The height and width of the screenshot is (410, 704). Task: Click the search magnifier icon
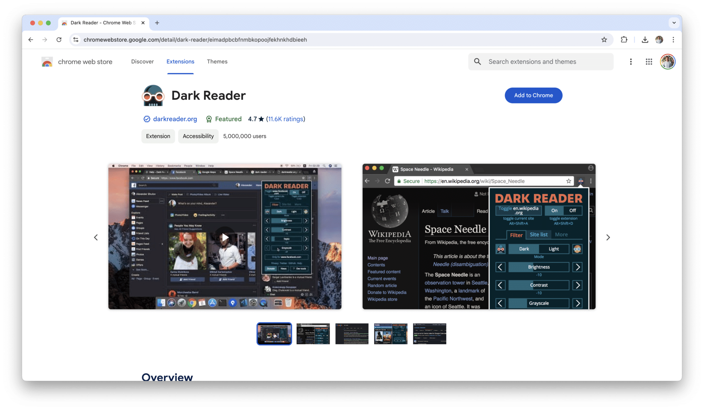pyautogui.click(x=477, y=62)
